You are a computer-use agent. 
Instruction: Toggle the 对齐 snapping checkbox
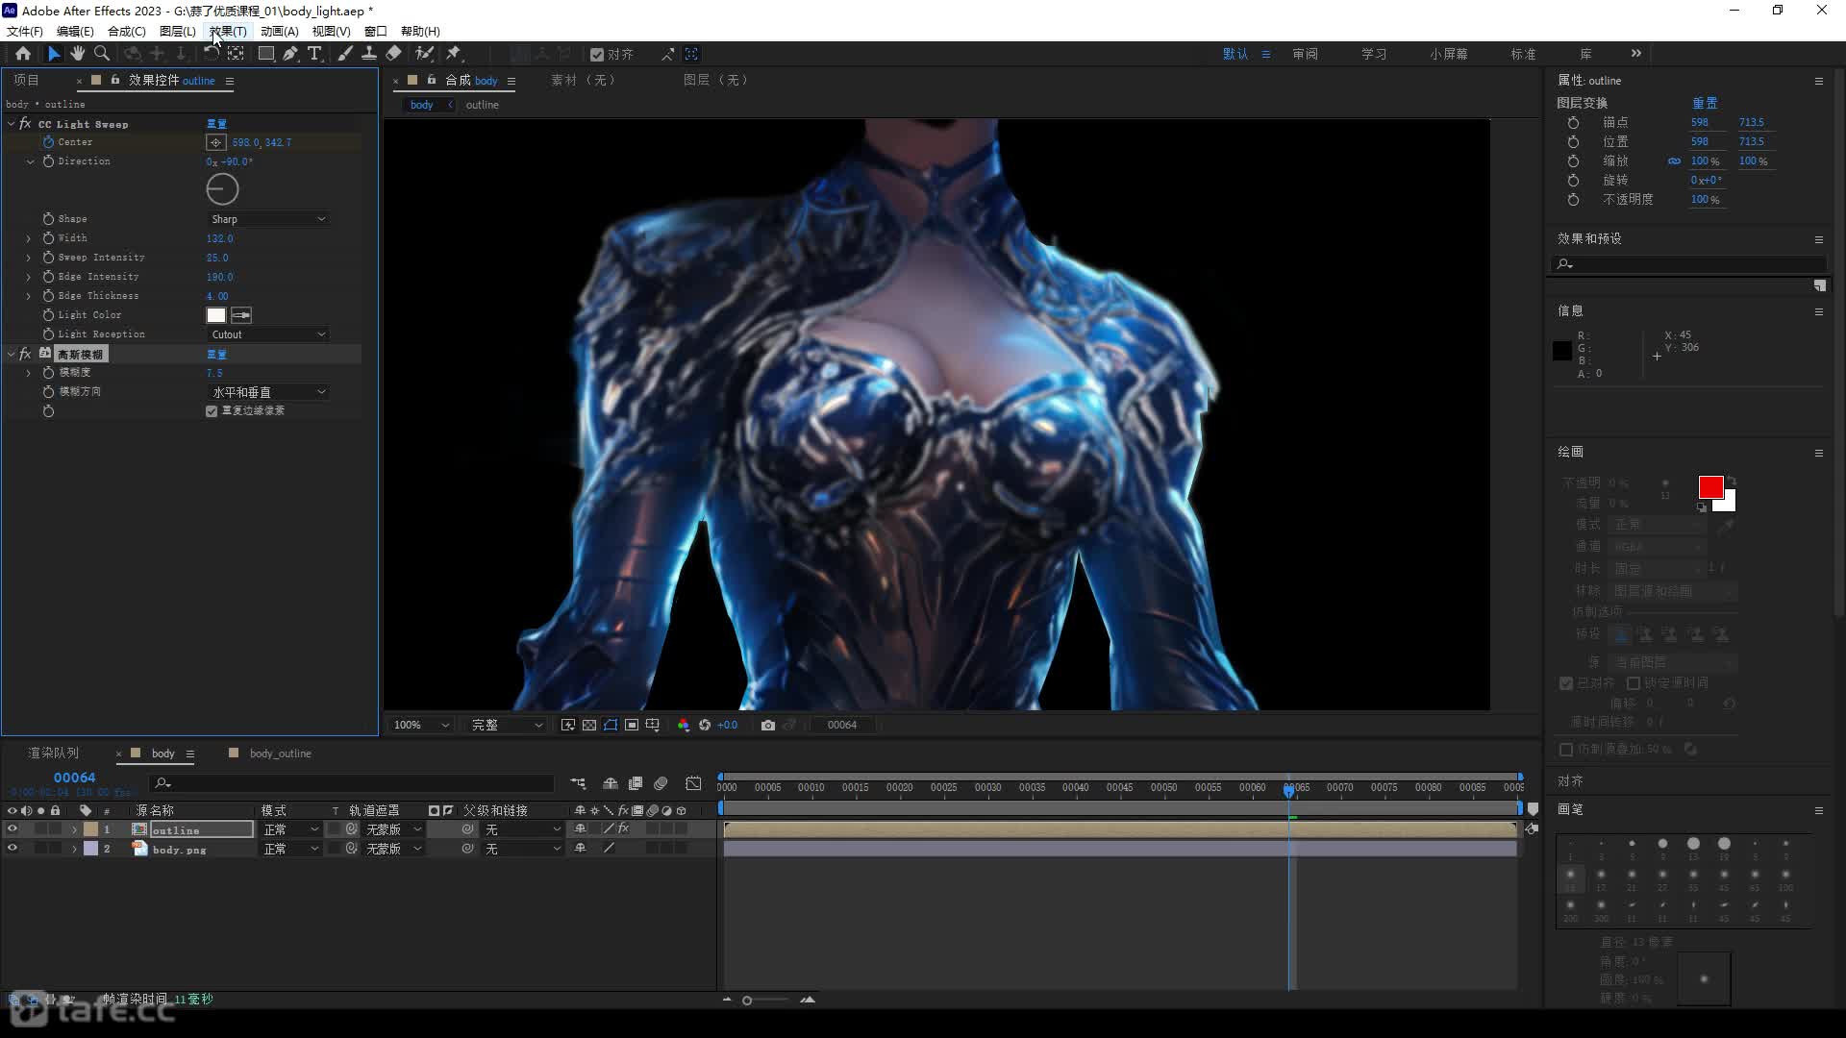click(x=597, y=55)
